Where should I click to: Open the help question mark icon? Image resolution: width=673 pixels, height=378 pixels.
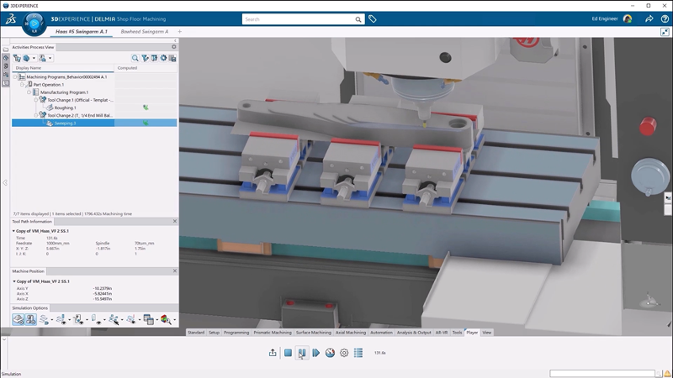click(664, 18)
